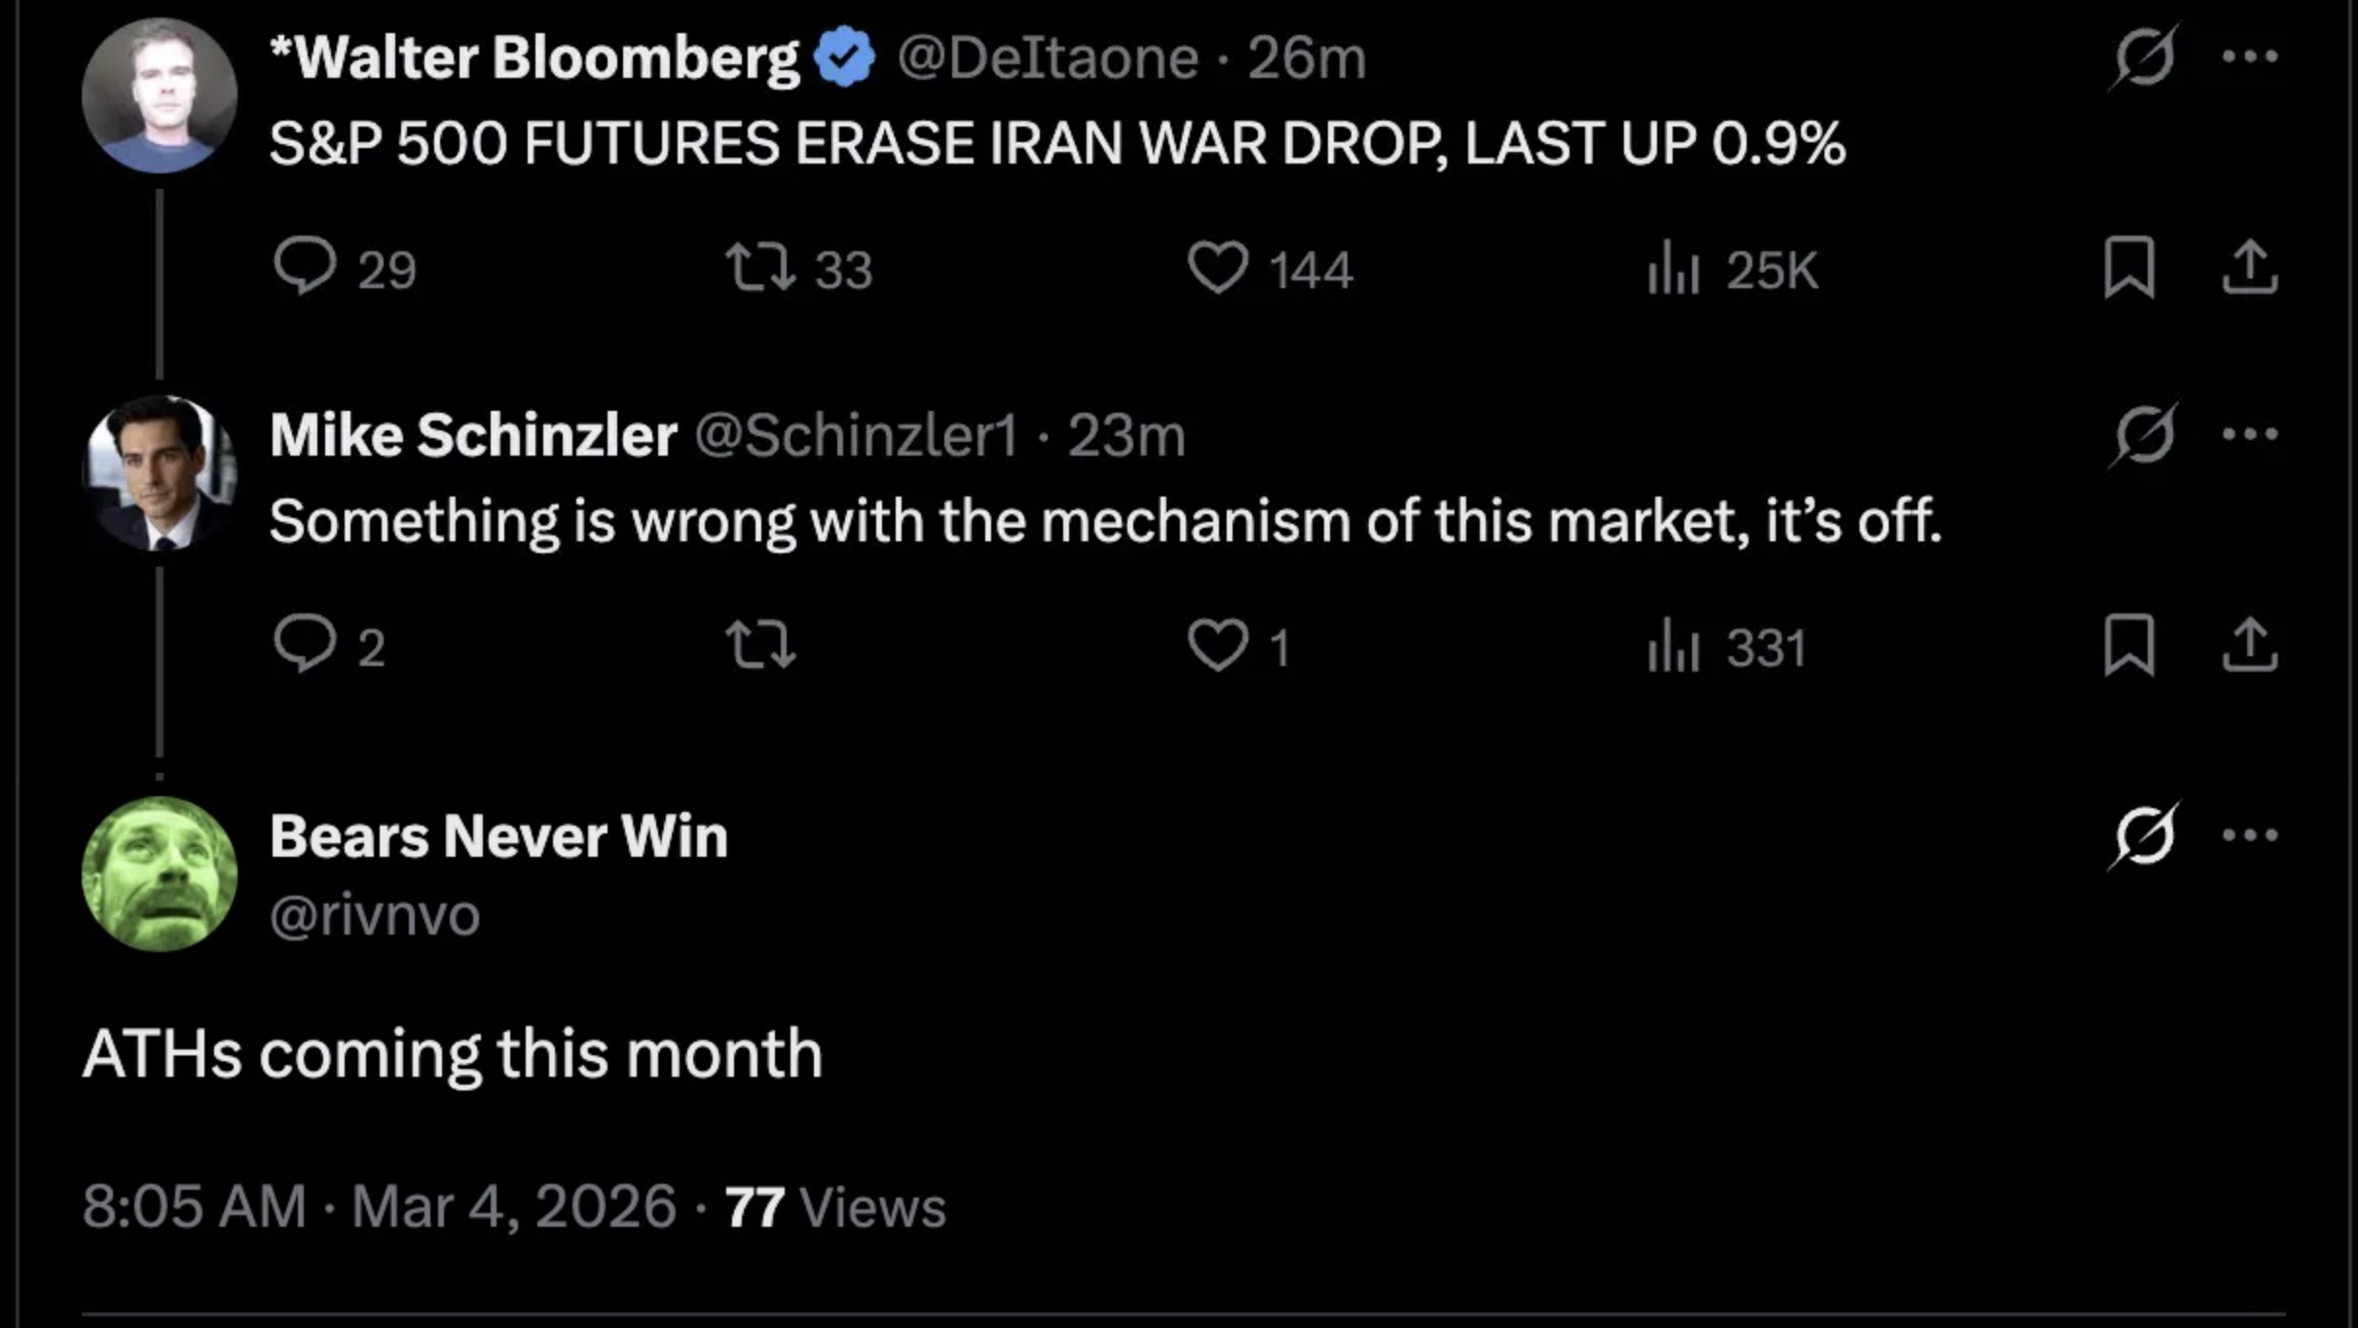Click Grok icon on Bears Never Win post
Viewport: 2358px width, 1328px height.
2143,834
